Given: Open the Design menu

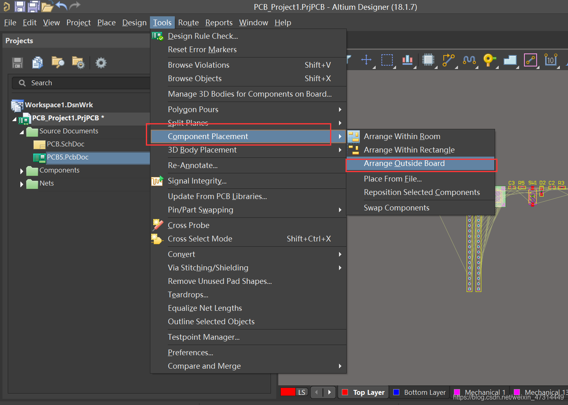Looking at the screenshot, I should point(134,22).
